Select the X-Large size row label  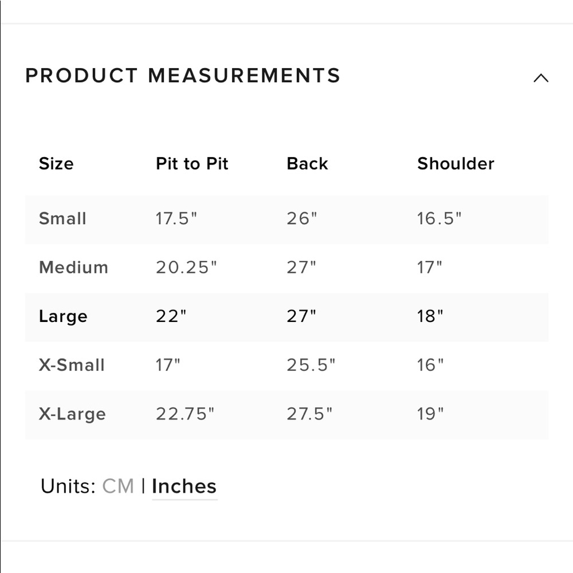coord(72,414)
